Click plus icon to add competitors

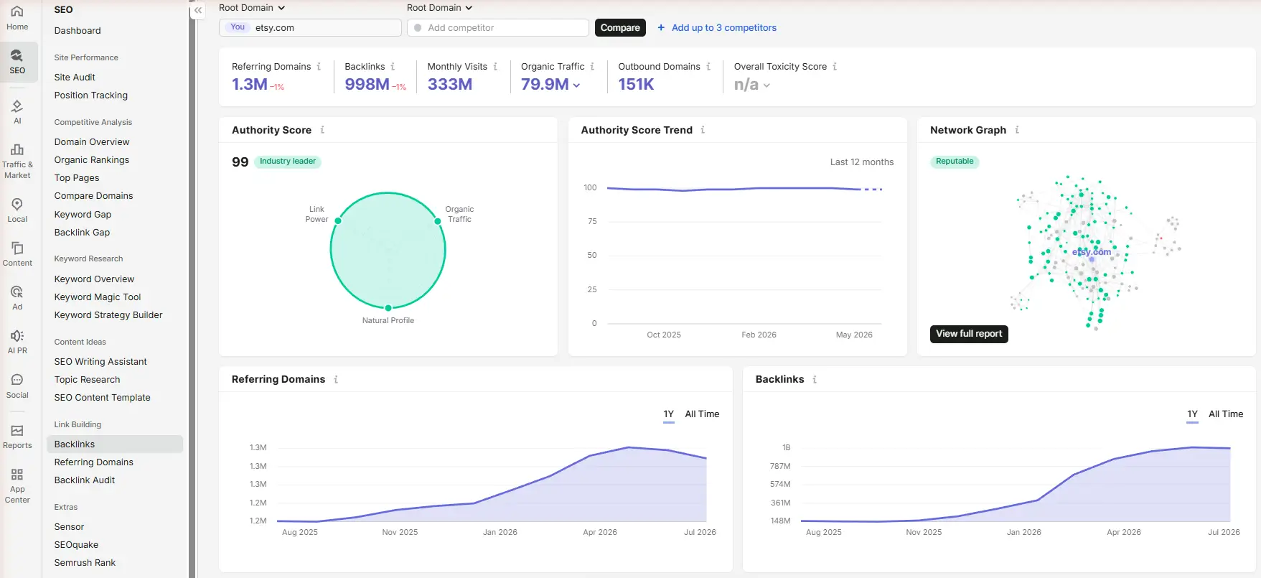661,27
